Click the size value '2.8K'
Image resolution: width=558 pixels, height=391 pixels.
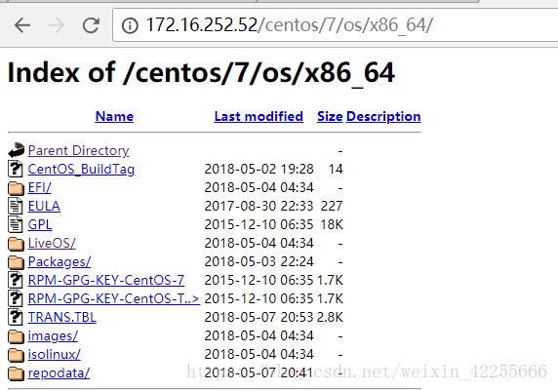(330, 317)
